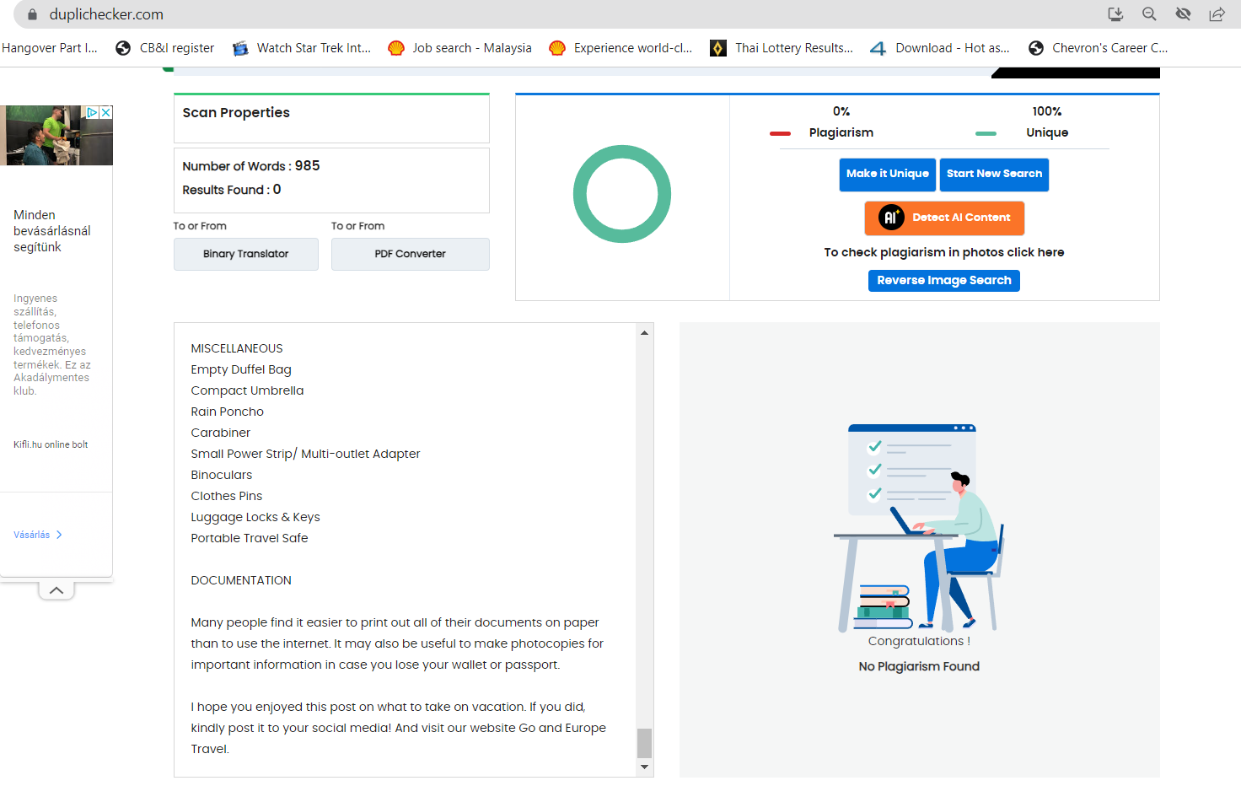Click the AI badge icon on Detect button

891,218
